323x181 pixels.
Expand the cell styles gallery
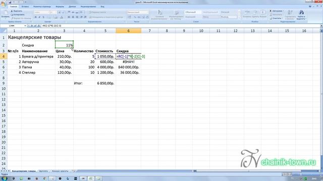[x=239, y=18]
